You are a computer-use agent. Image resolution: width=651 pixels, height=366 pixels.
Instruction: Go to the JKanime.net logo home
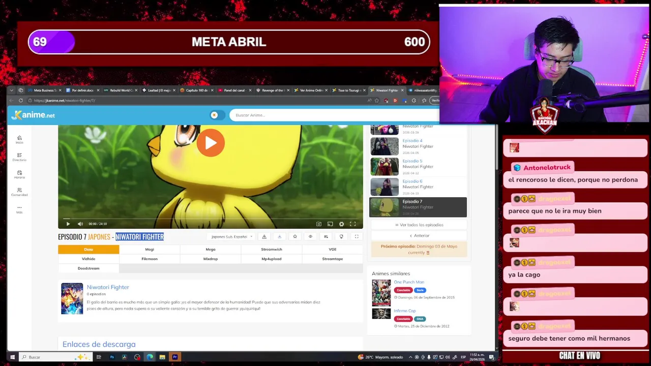(33, 115)
